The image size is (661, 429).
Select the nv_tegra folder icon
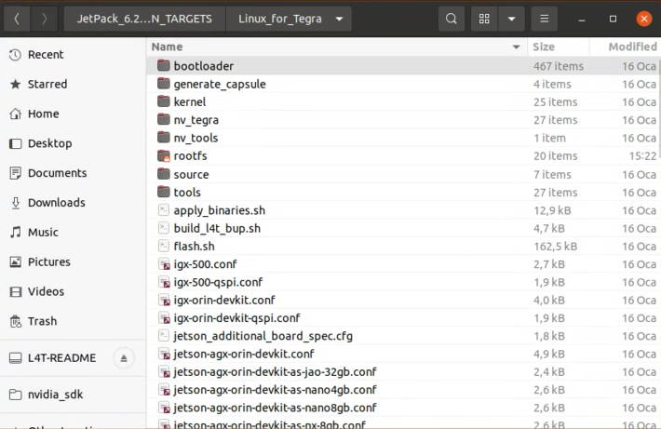164,120
